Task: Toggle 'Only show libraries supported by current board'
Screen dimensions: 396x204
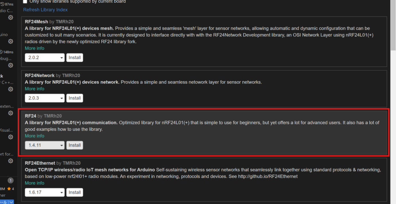Action: coord(25,2)
